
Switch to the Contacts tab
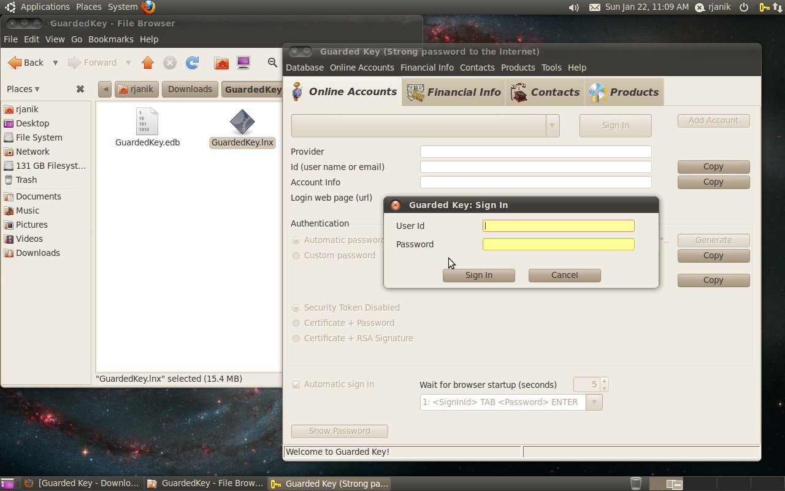point(545,92)
